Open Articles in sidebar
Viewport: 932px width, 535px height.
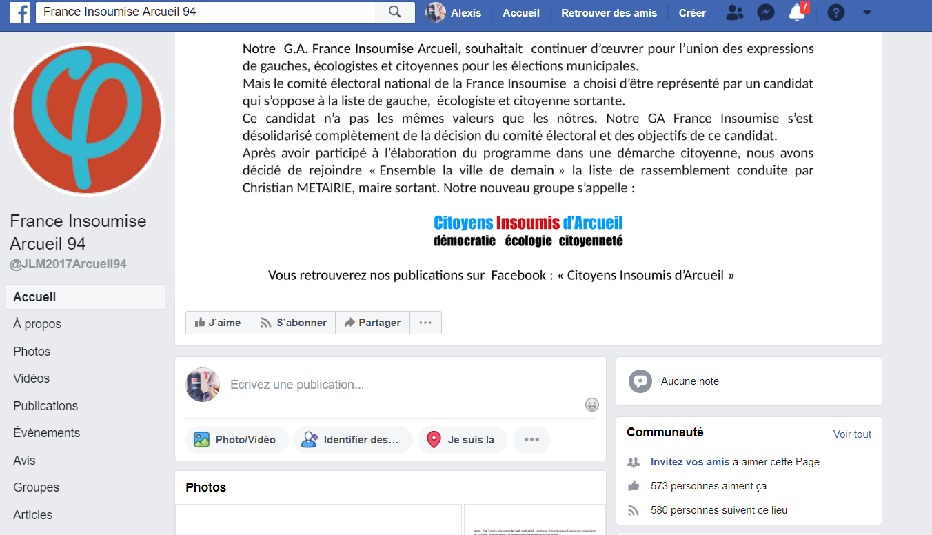pos(32,515)
